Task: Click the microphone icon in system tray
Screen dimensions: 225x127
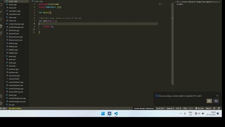Action: pyautogui.click(x=185, y=114)
